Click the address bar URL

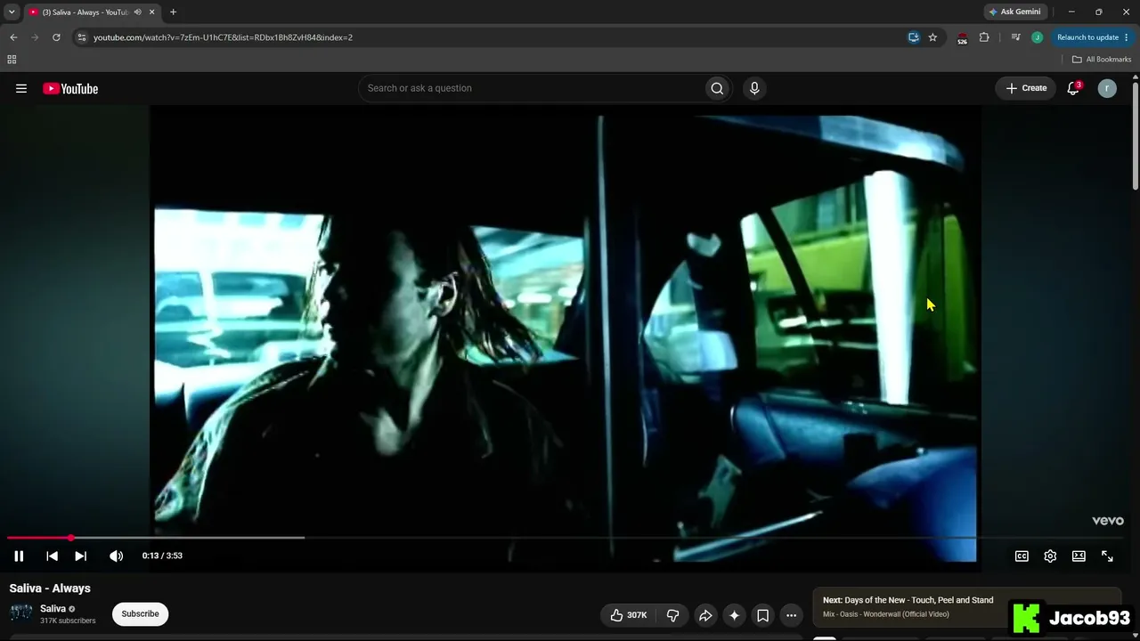tap(223, 37)
